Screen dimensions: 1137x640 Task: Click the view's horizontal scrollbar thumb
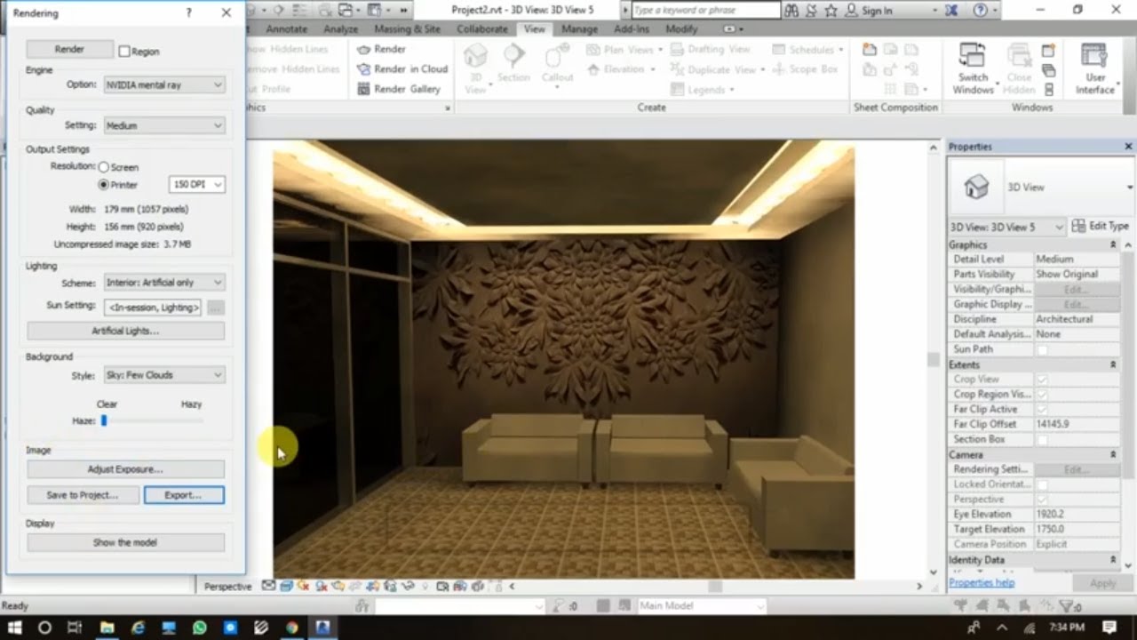(x=714, y=586)
